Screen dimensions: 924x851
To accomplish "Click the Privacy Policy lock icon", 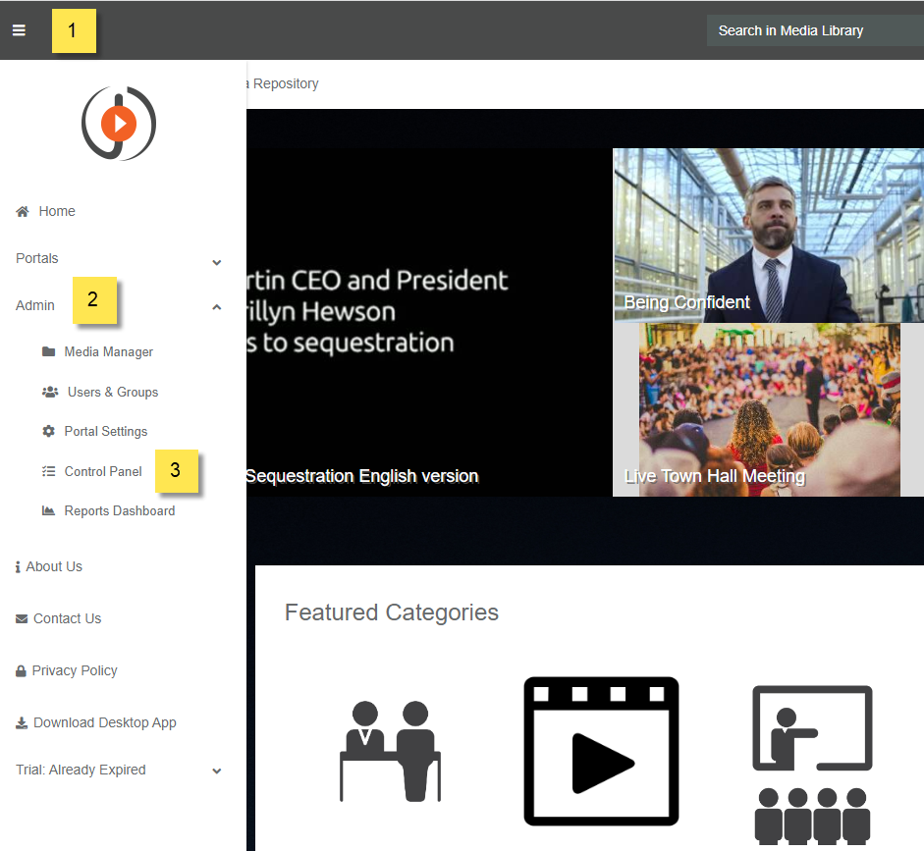I will point(21,670).
